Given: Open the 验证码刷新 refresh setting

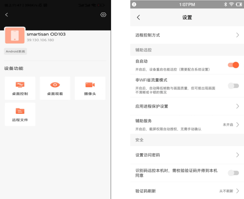Looking at the screenshot, I should [187, 191].
